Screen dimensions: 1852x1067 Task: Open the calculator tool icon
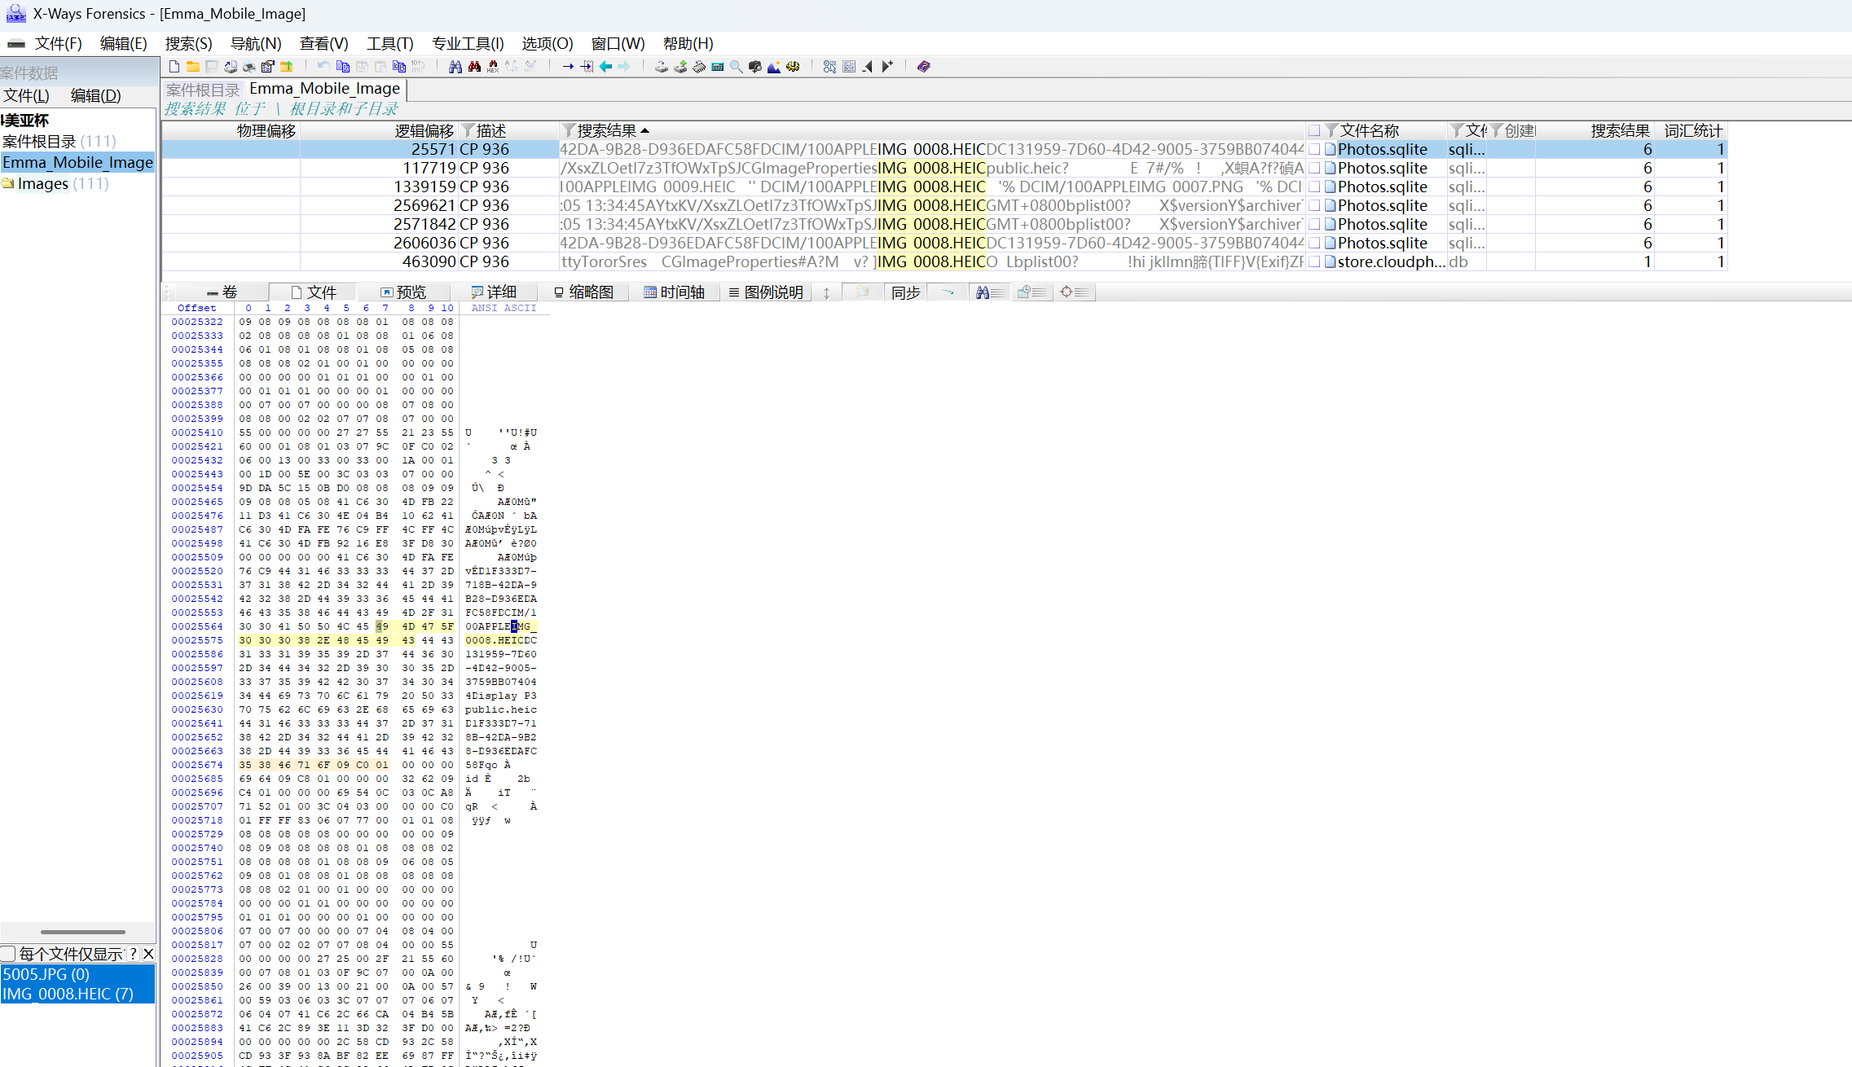[x=718, y=67]
